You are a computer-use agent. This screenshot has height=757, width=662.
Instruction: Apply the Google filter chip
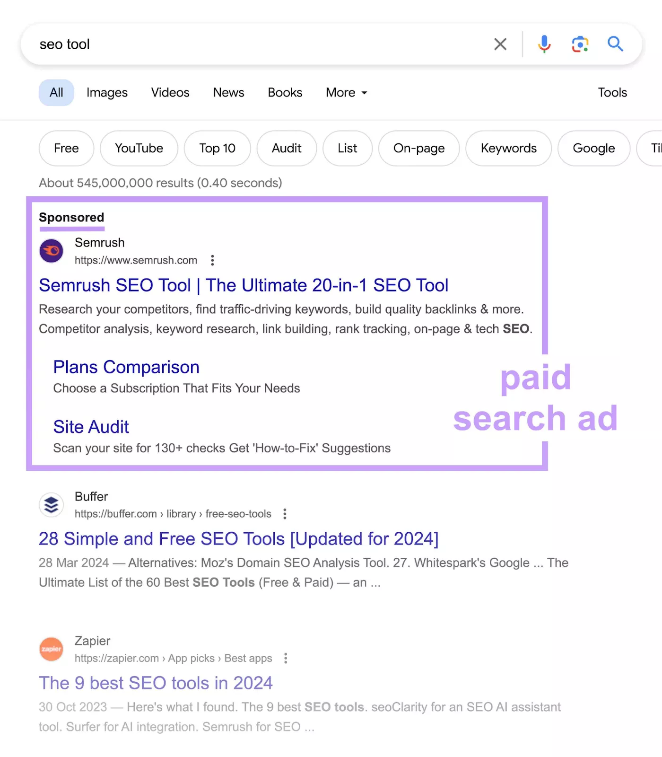(594, 149)
